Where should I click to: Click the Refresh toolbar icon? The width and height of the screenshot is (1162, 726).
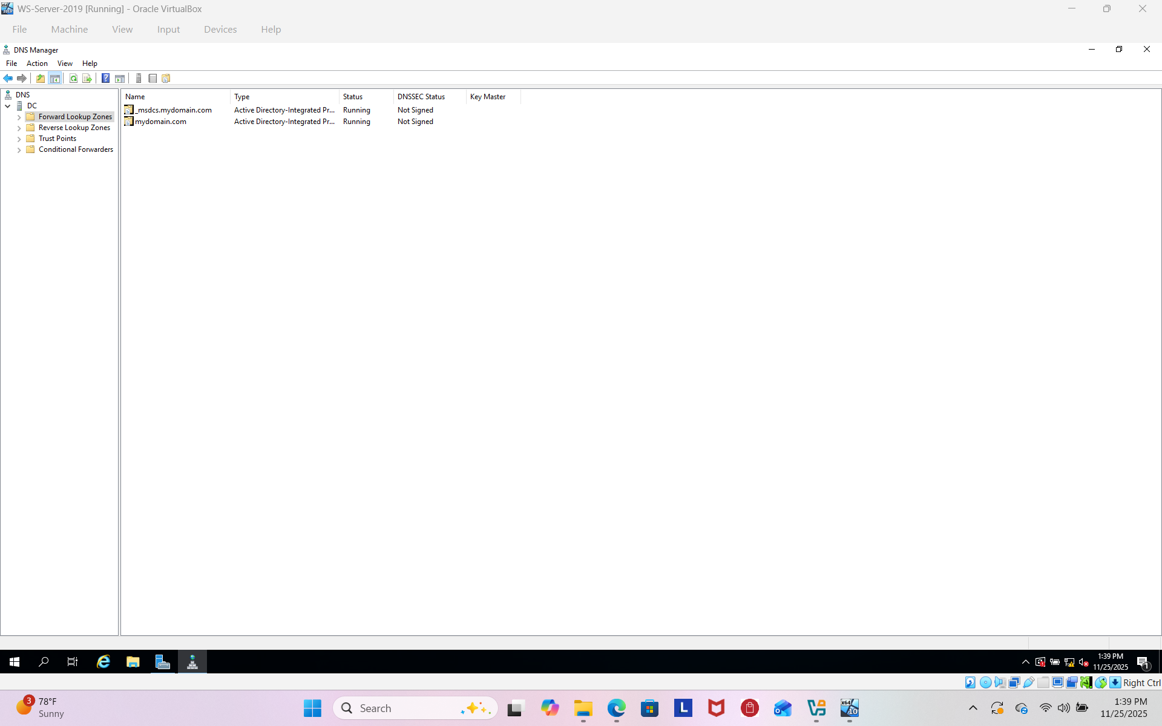coord(73,78)
